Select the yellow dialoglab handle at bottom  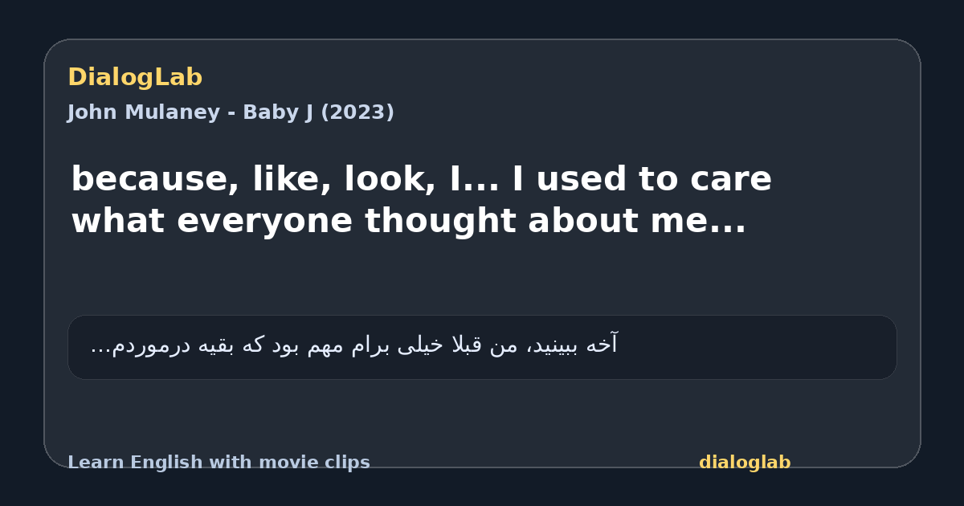(x=745, y=463)
